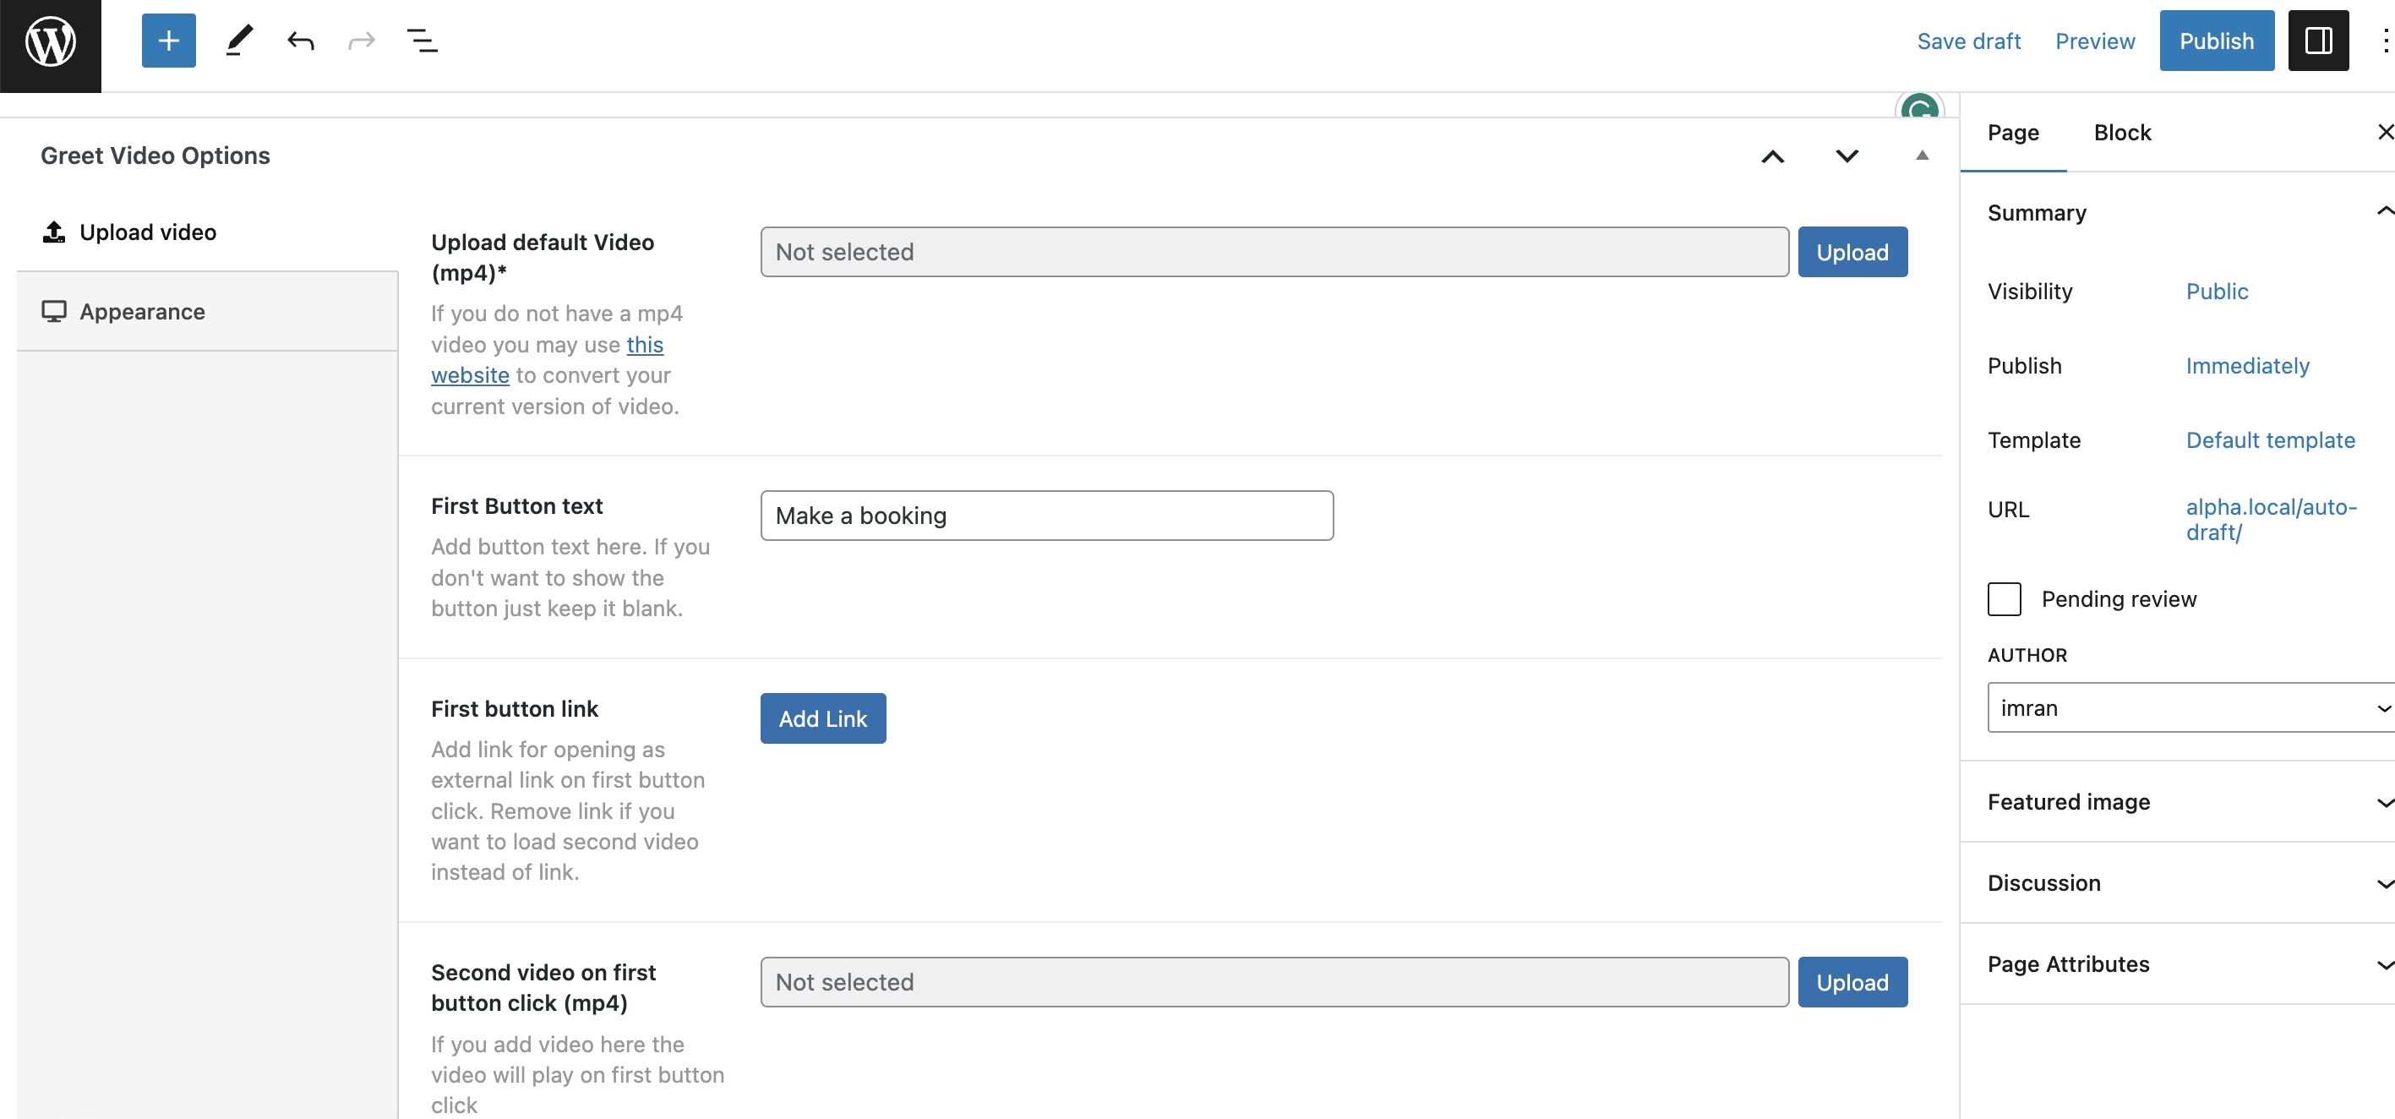Open the Author dropdown showing imran
Viewport: 2395px width, 1119px height.
(2190, 708)
